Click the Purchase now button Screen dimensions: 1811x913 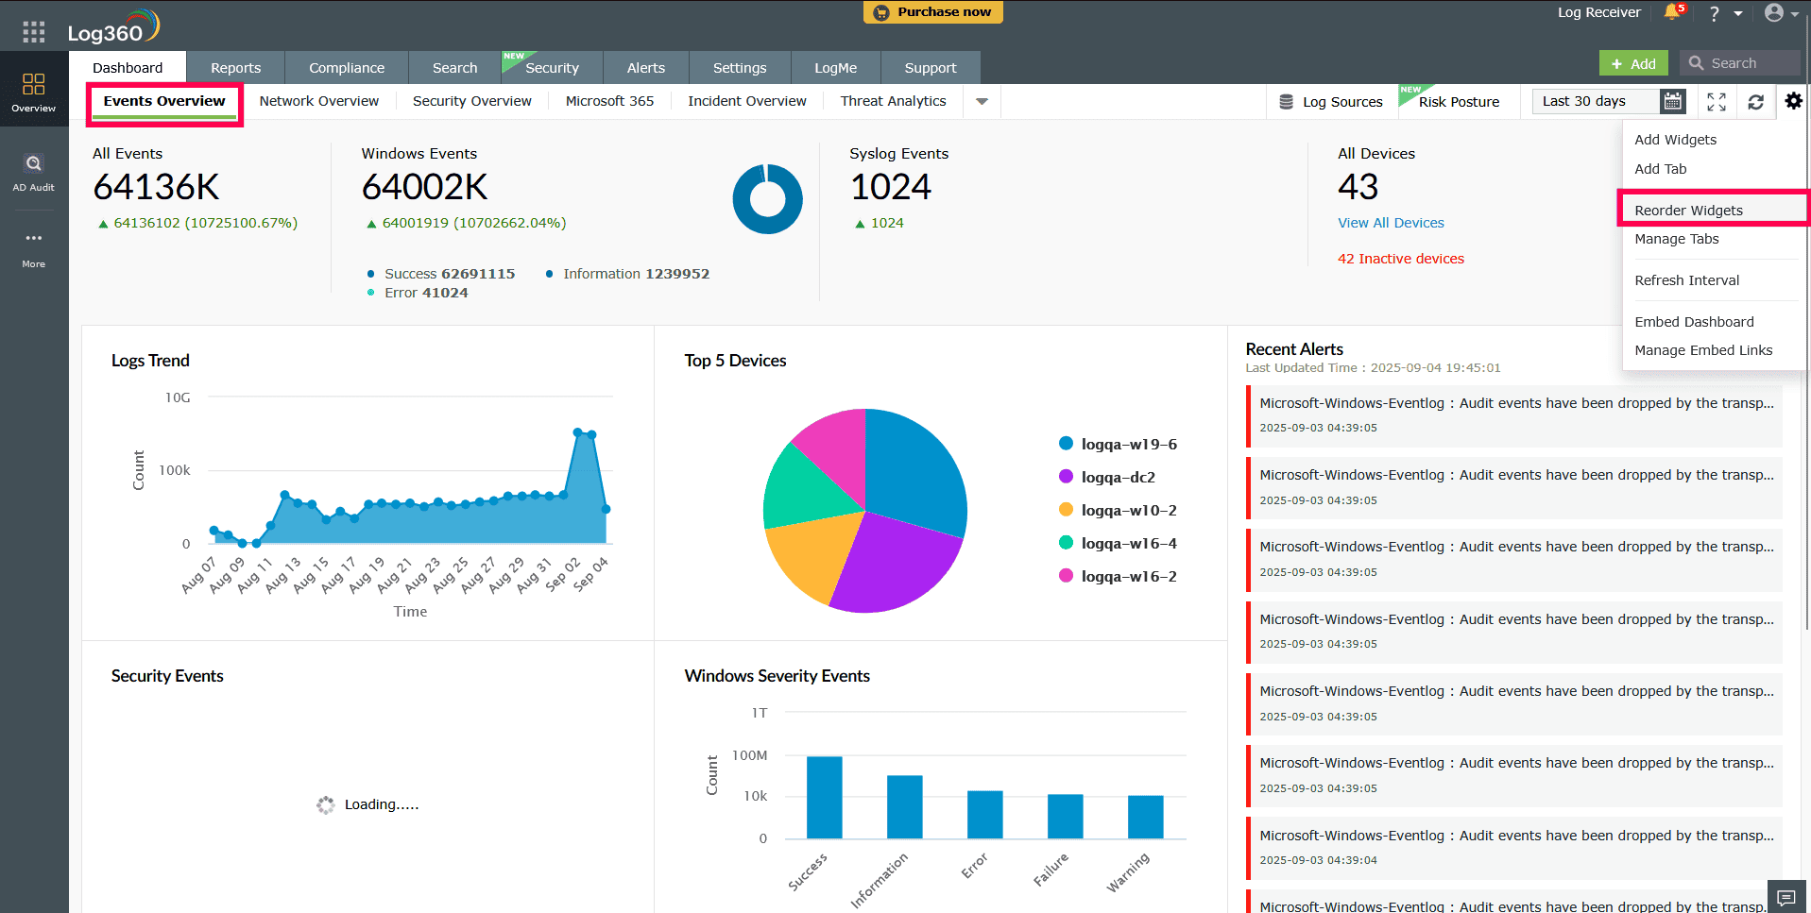pyautogui.click(x=932, y=12)
